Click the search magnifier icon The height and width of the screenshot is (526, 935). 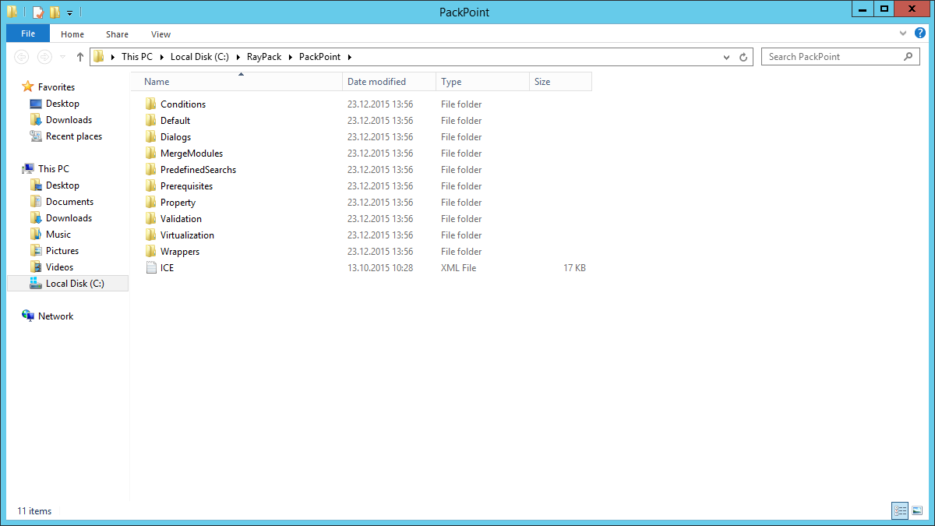[x=908, y=57]
